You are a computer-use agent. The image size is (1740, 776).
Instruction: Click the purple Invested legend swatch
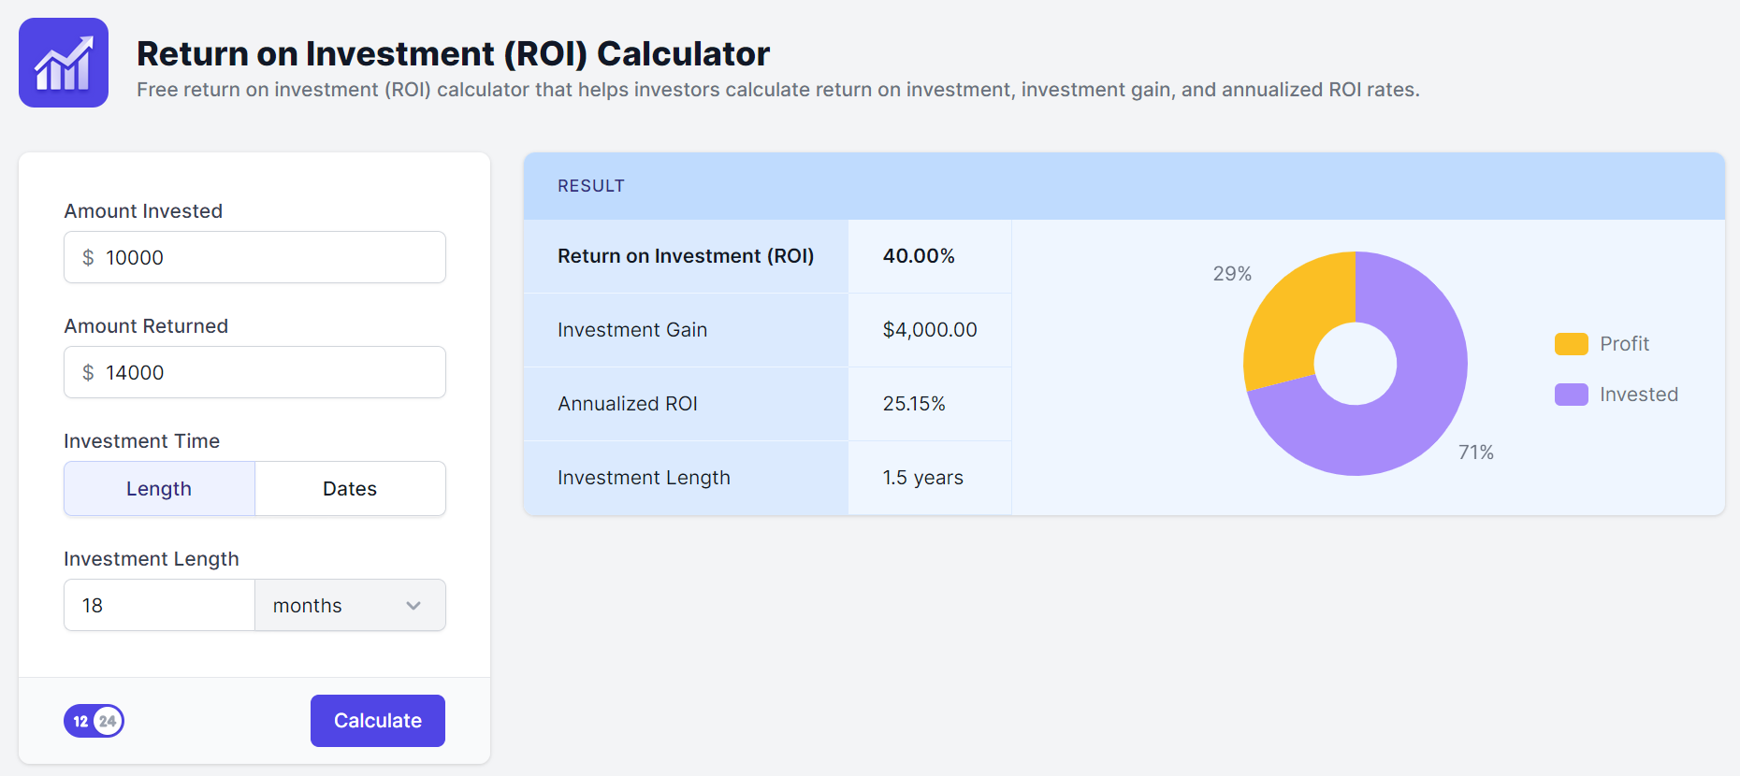click(x=1571, y=395)
